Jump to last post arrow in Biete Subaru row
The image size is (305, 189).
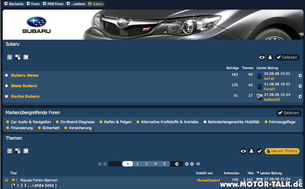point(300,86)
